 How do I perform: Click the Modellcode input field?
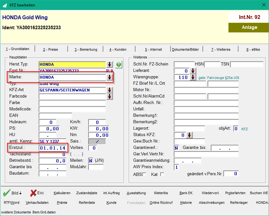(x=72, y=109)
